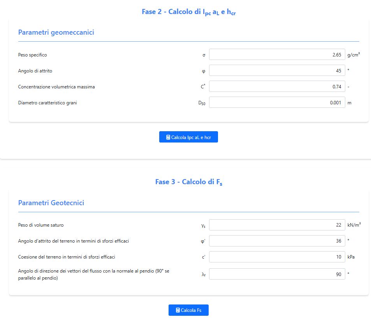Click the calculator icon on Calcola Fs button
The height and width of the screenshot is (322, 371).
coord(178,310)
